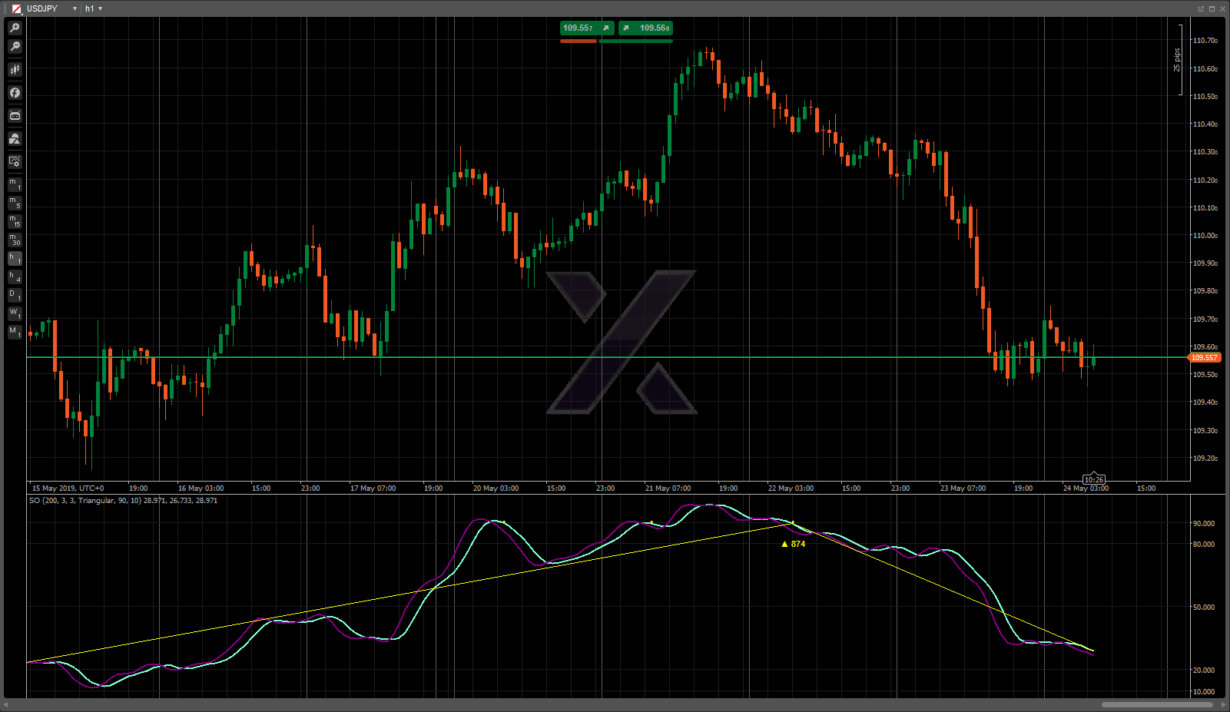Click the 109.557 sell price button

(x=586, y=28)
